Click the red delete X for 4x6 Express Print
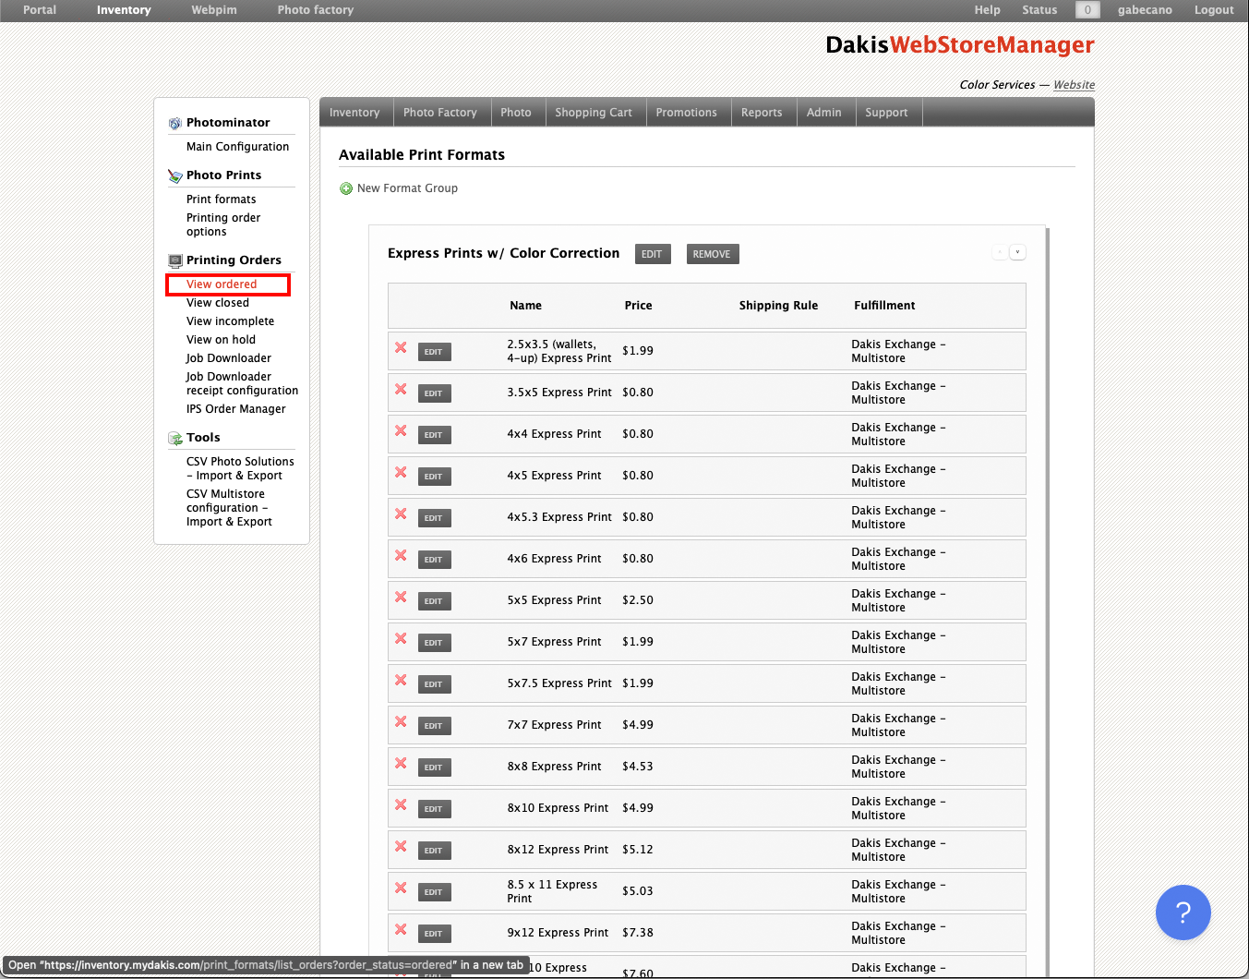 click(401, 555)
